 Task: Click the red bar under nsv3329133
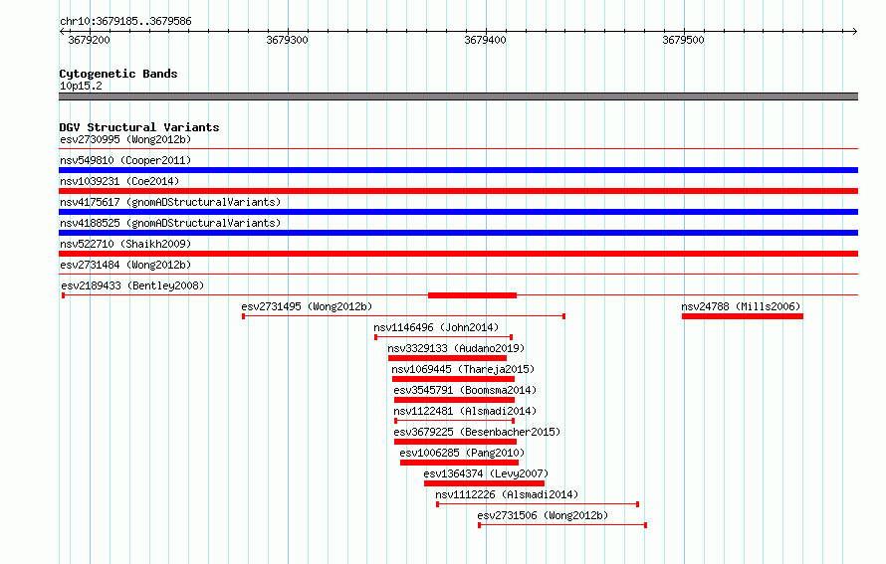point(448,358)
